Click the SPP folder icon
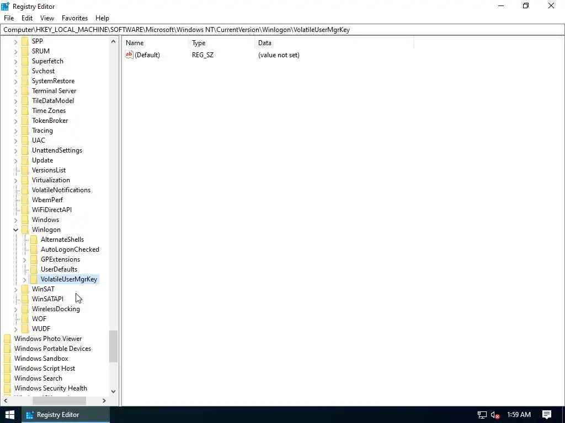The width and height of the screenshot is (565, 423). (x=25, y=41)
